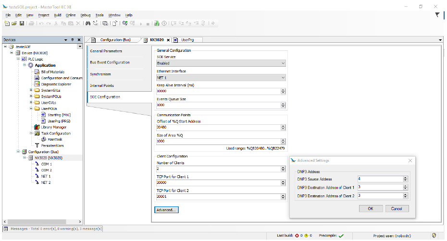Screen dimensions: 447x241
Task: Expand the UserGVLs folder
Action: click(x=31, y=102)
